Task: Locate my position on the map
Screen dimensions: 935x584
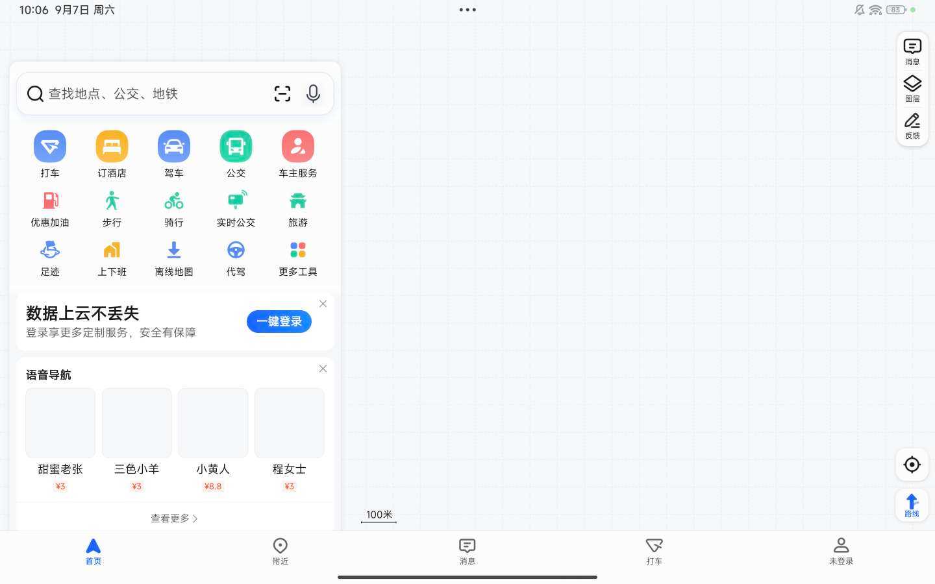Action: [912, 465]
